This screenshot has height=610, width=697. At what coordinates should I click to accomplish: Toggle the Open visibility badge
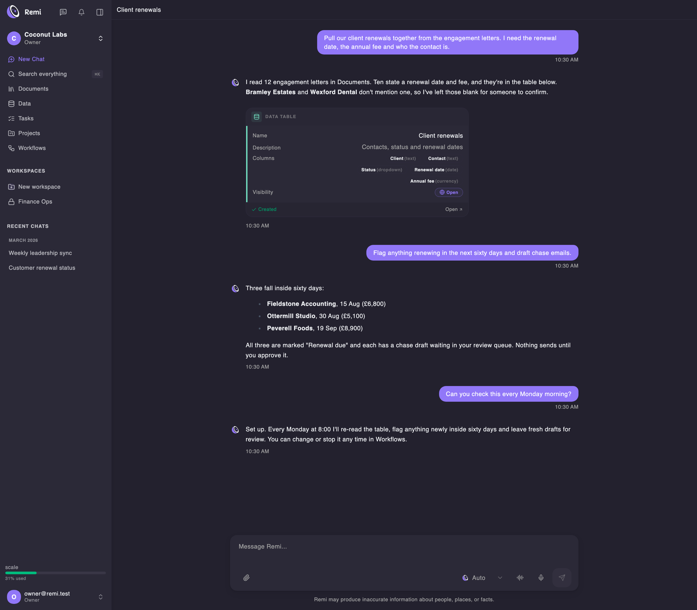click(x=449, y=192)
